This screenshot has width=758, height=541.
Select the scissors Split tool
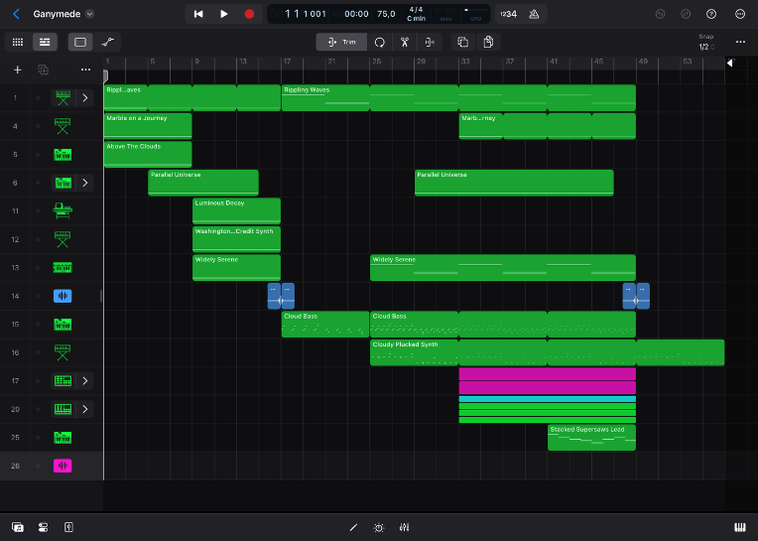pyautogui.click(x=405, y=42)
